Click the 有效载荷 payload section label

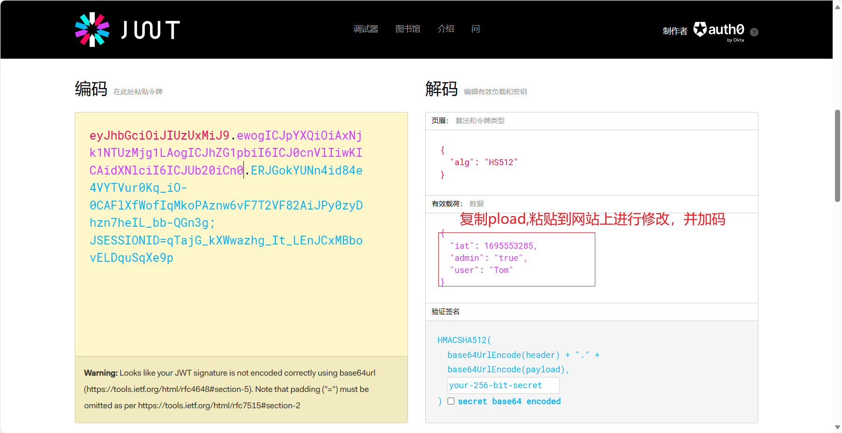(x=446, y=203)
